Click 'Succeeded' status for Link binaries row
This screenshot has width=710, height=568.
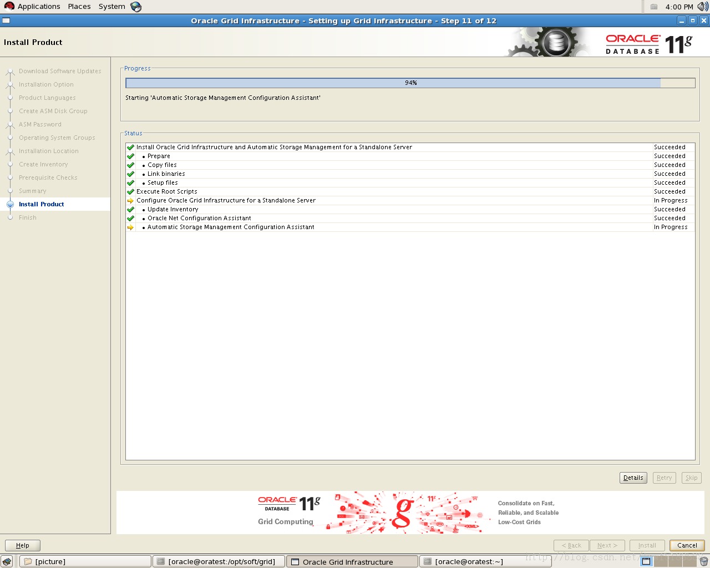point(670,174)
